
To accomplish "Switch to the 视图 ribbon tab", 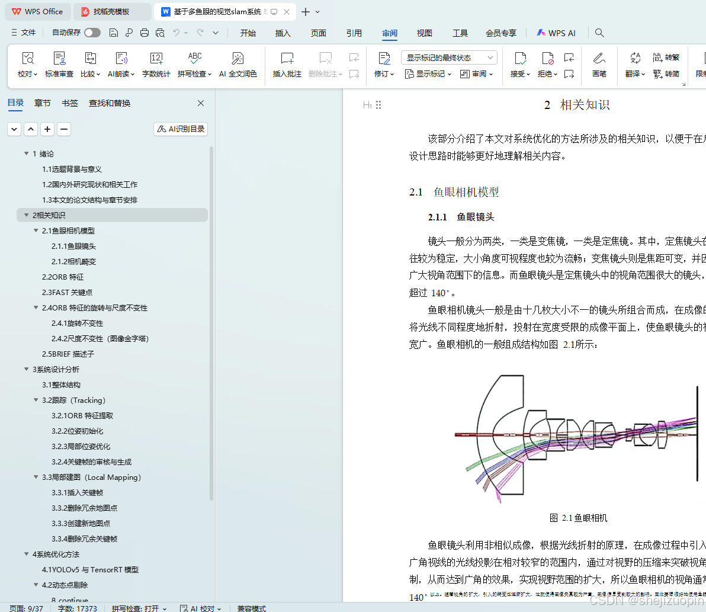I will click(424, 33).
